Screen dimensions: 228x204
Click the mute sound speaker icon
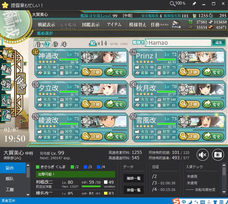click(x=203, y=155)
